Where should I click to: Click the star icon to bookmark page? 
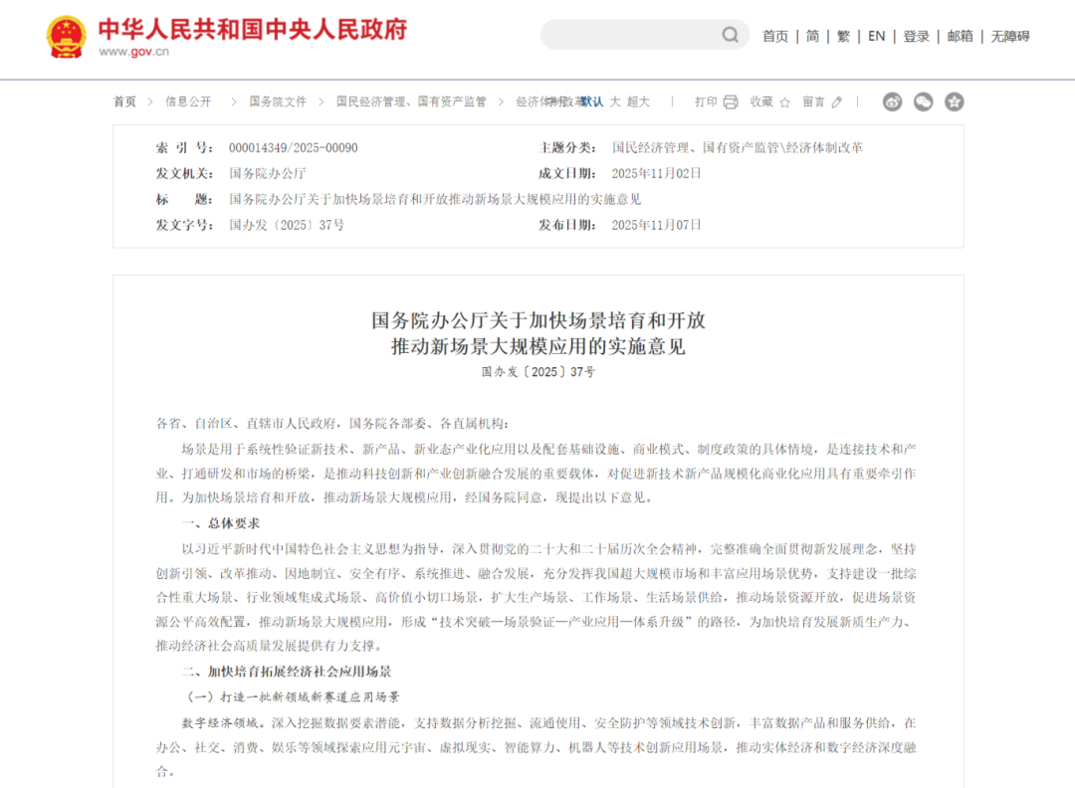(784, 101)
